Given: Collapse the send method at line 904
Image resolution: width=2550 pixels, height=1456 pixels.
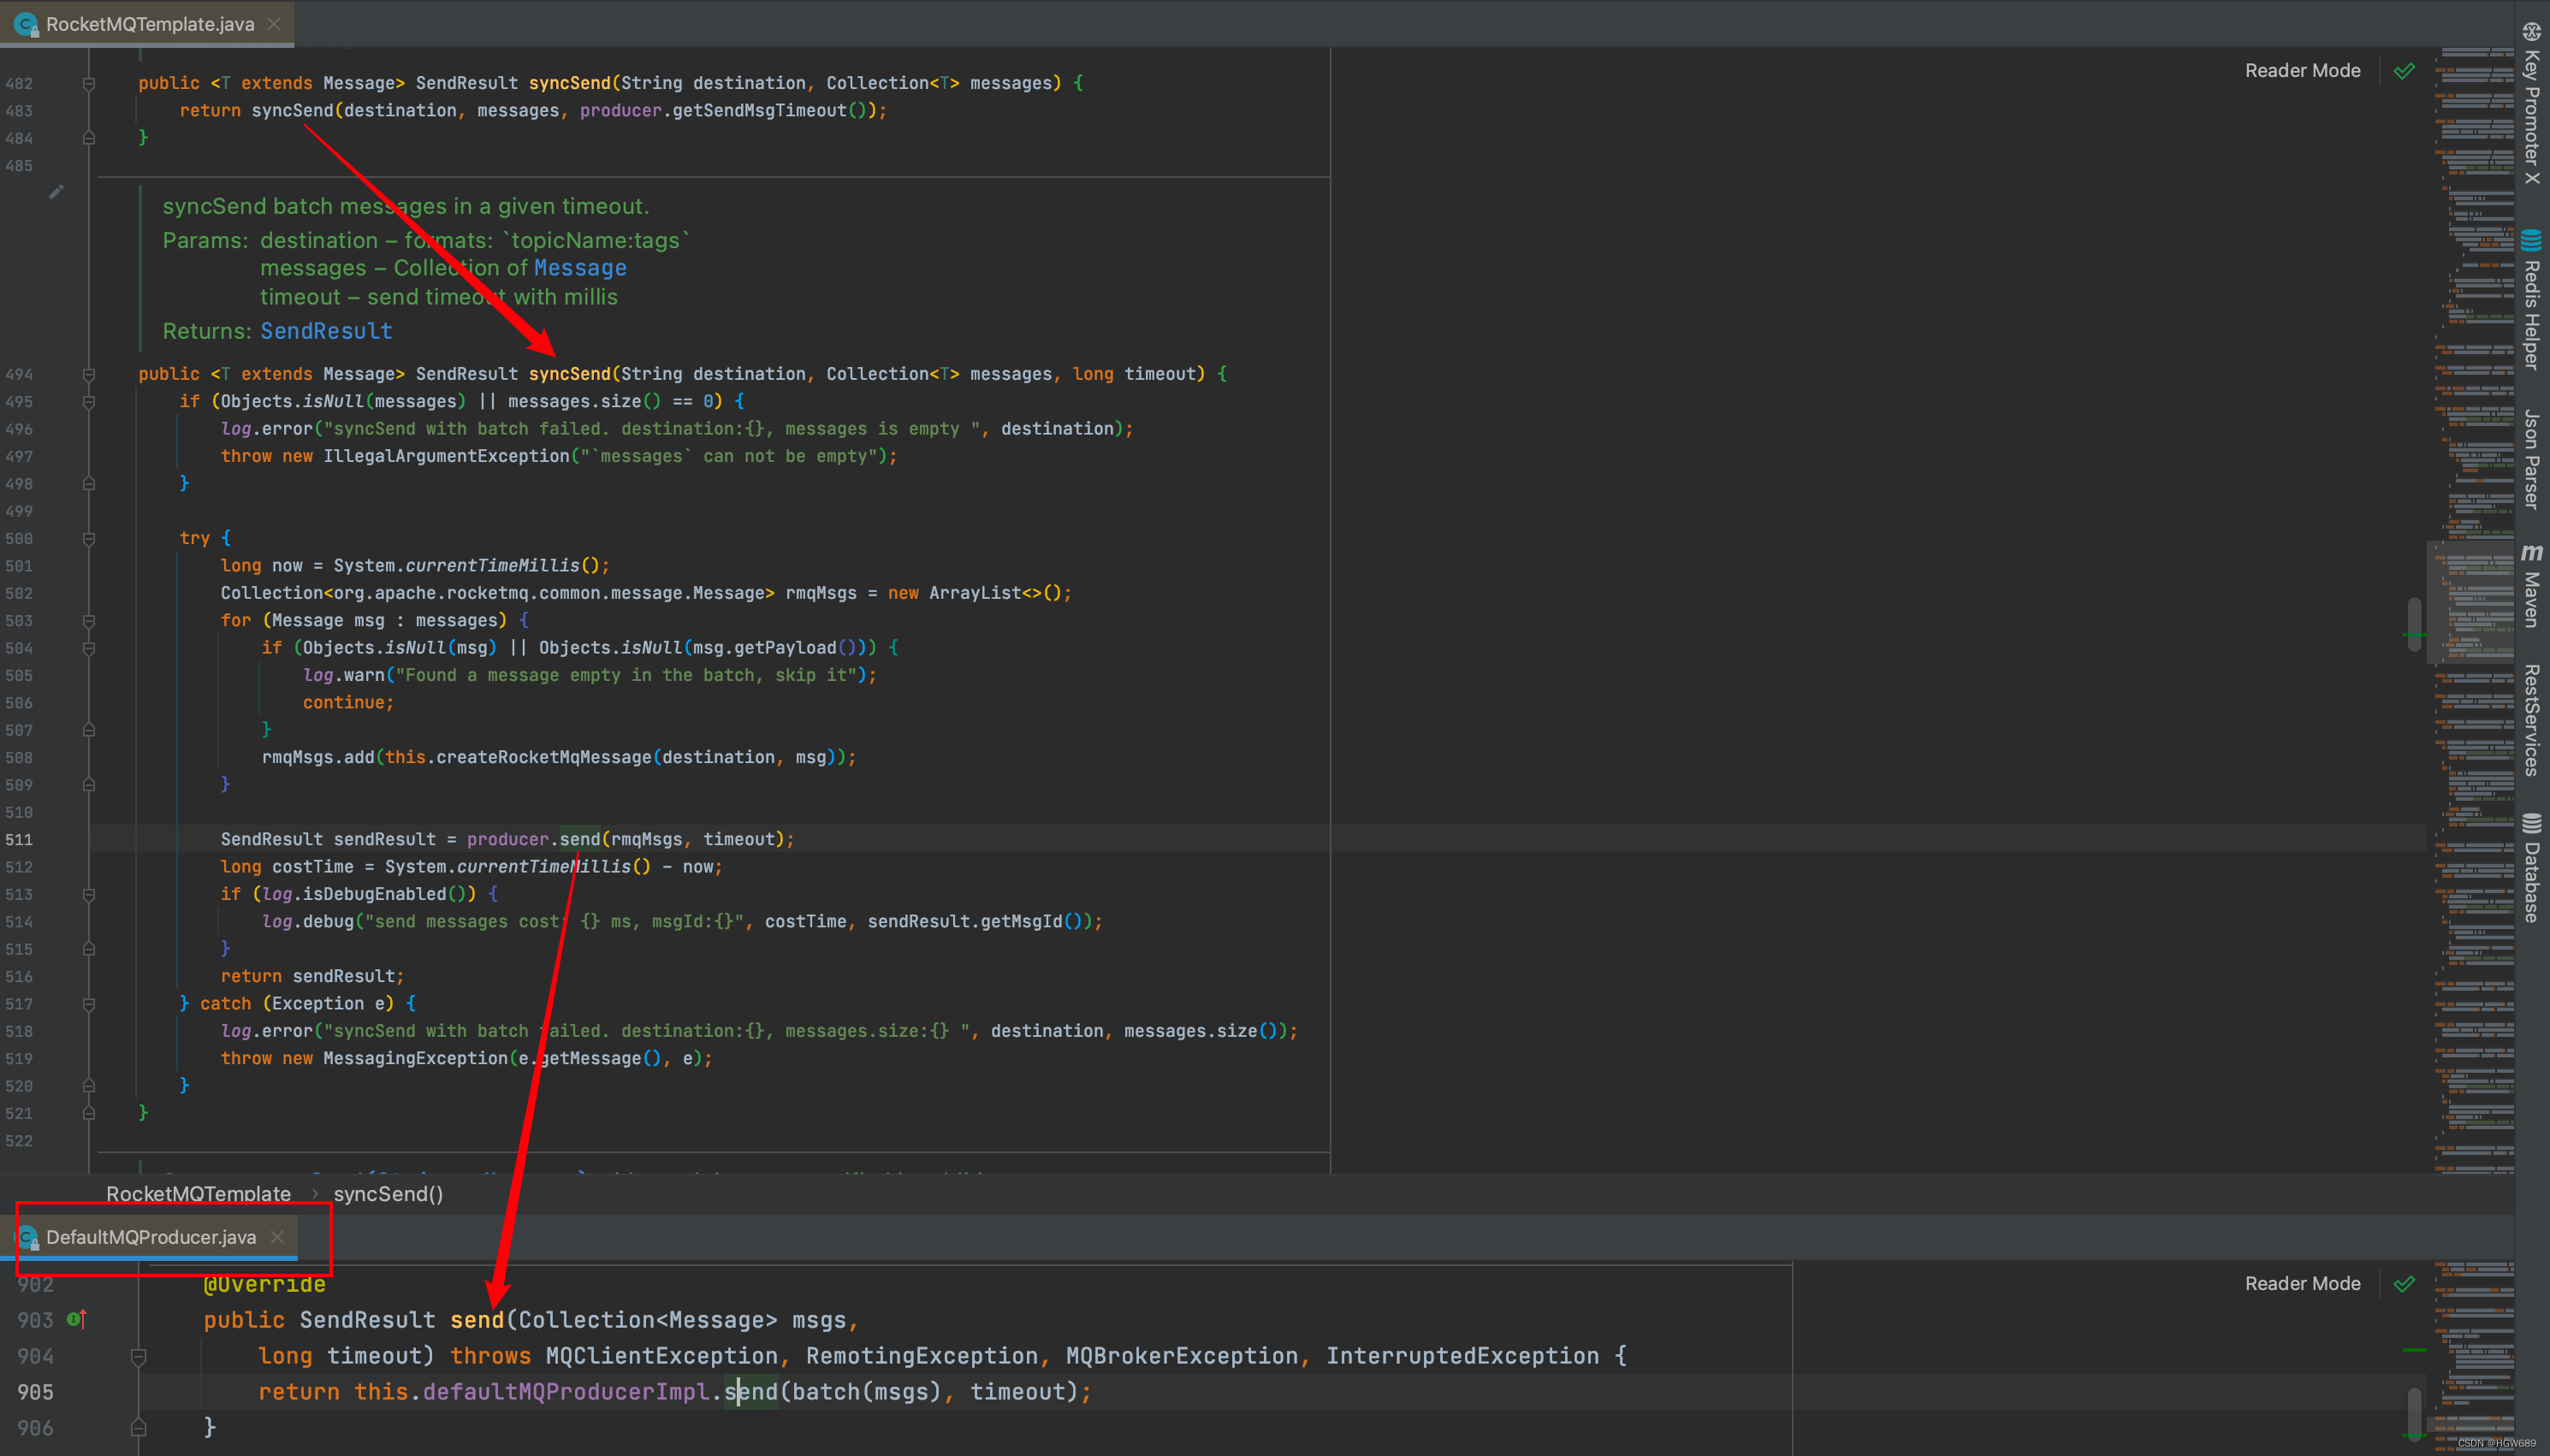Looking at the screenshot, I should pos(139,1357).
